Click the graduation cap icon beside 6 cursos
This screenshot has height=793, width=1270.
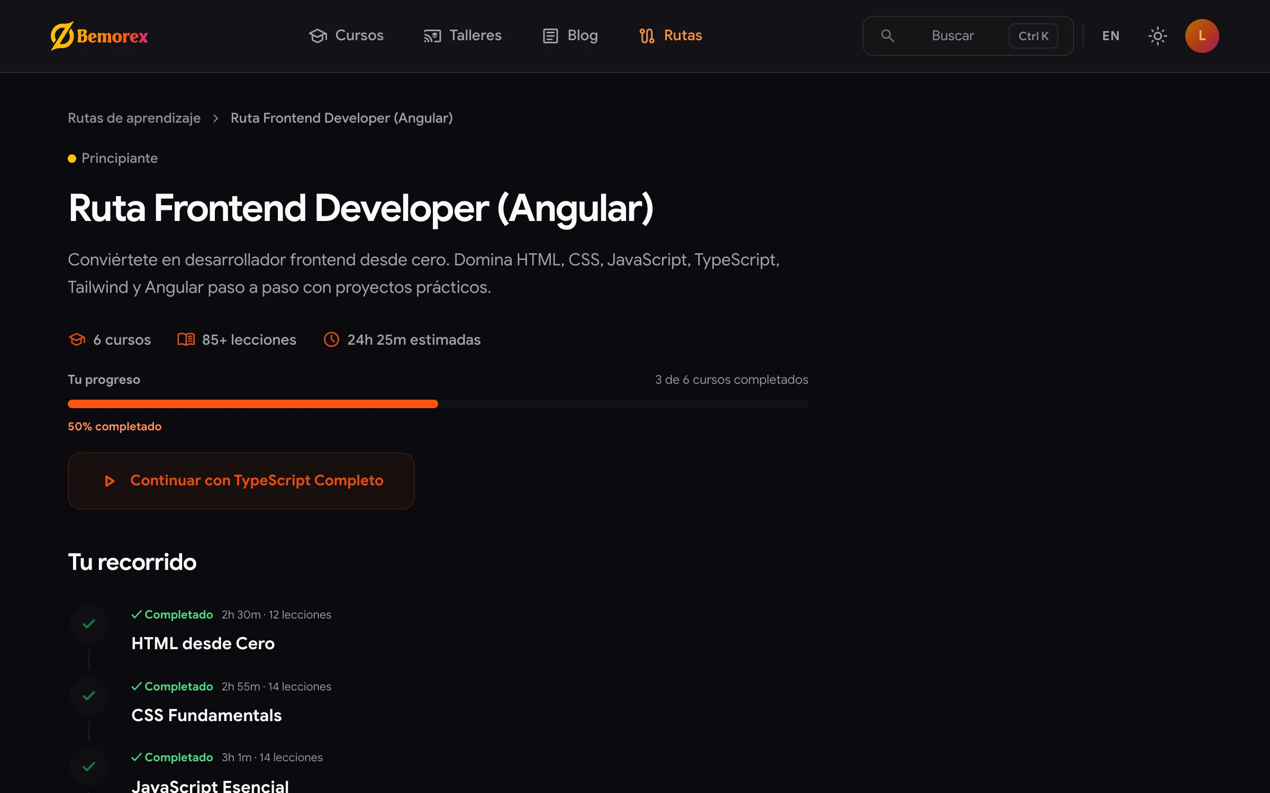[x=77, y=339]
